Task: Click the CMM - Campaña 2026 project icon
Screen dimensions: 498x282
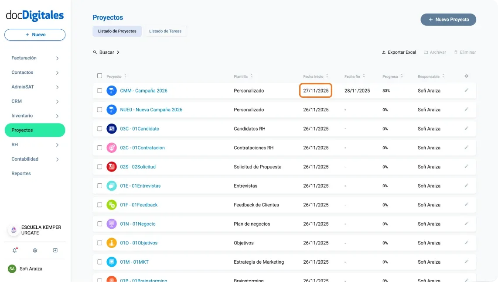Action: pyautogui.click(x=112, y=90)
